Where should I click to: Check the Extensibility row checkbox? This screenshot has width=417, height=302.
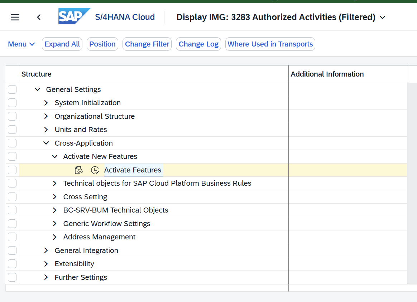click(x=12, y=264)
